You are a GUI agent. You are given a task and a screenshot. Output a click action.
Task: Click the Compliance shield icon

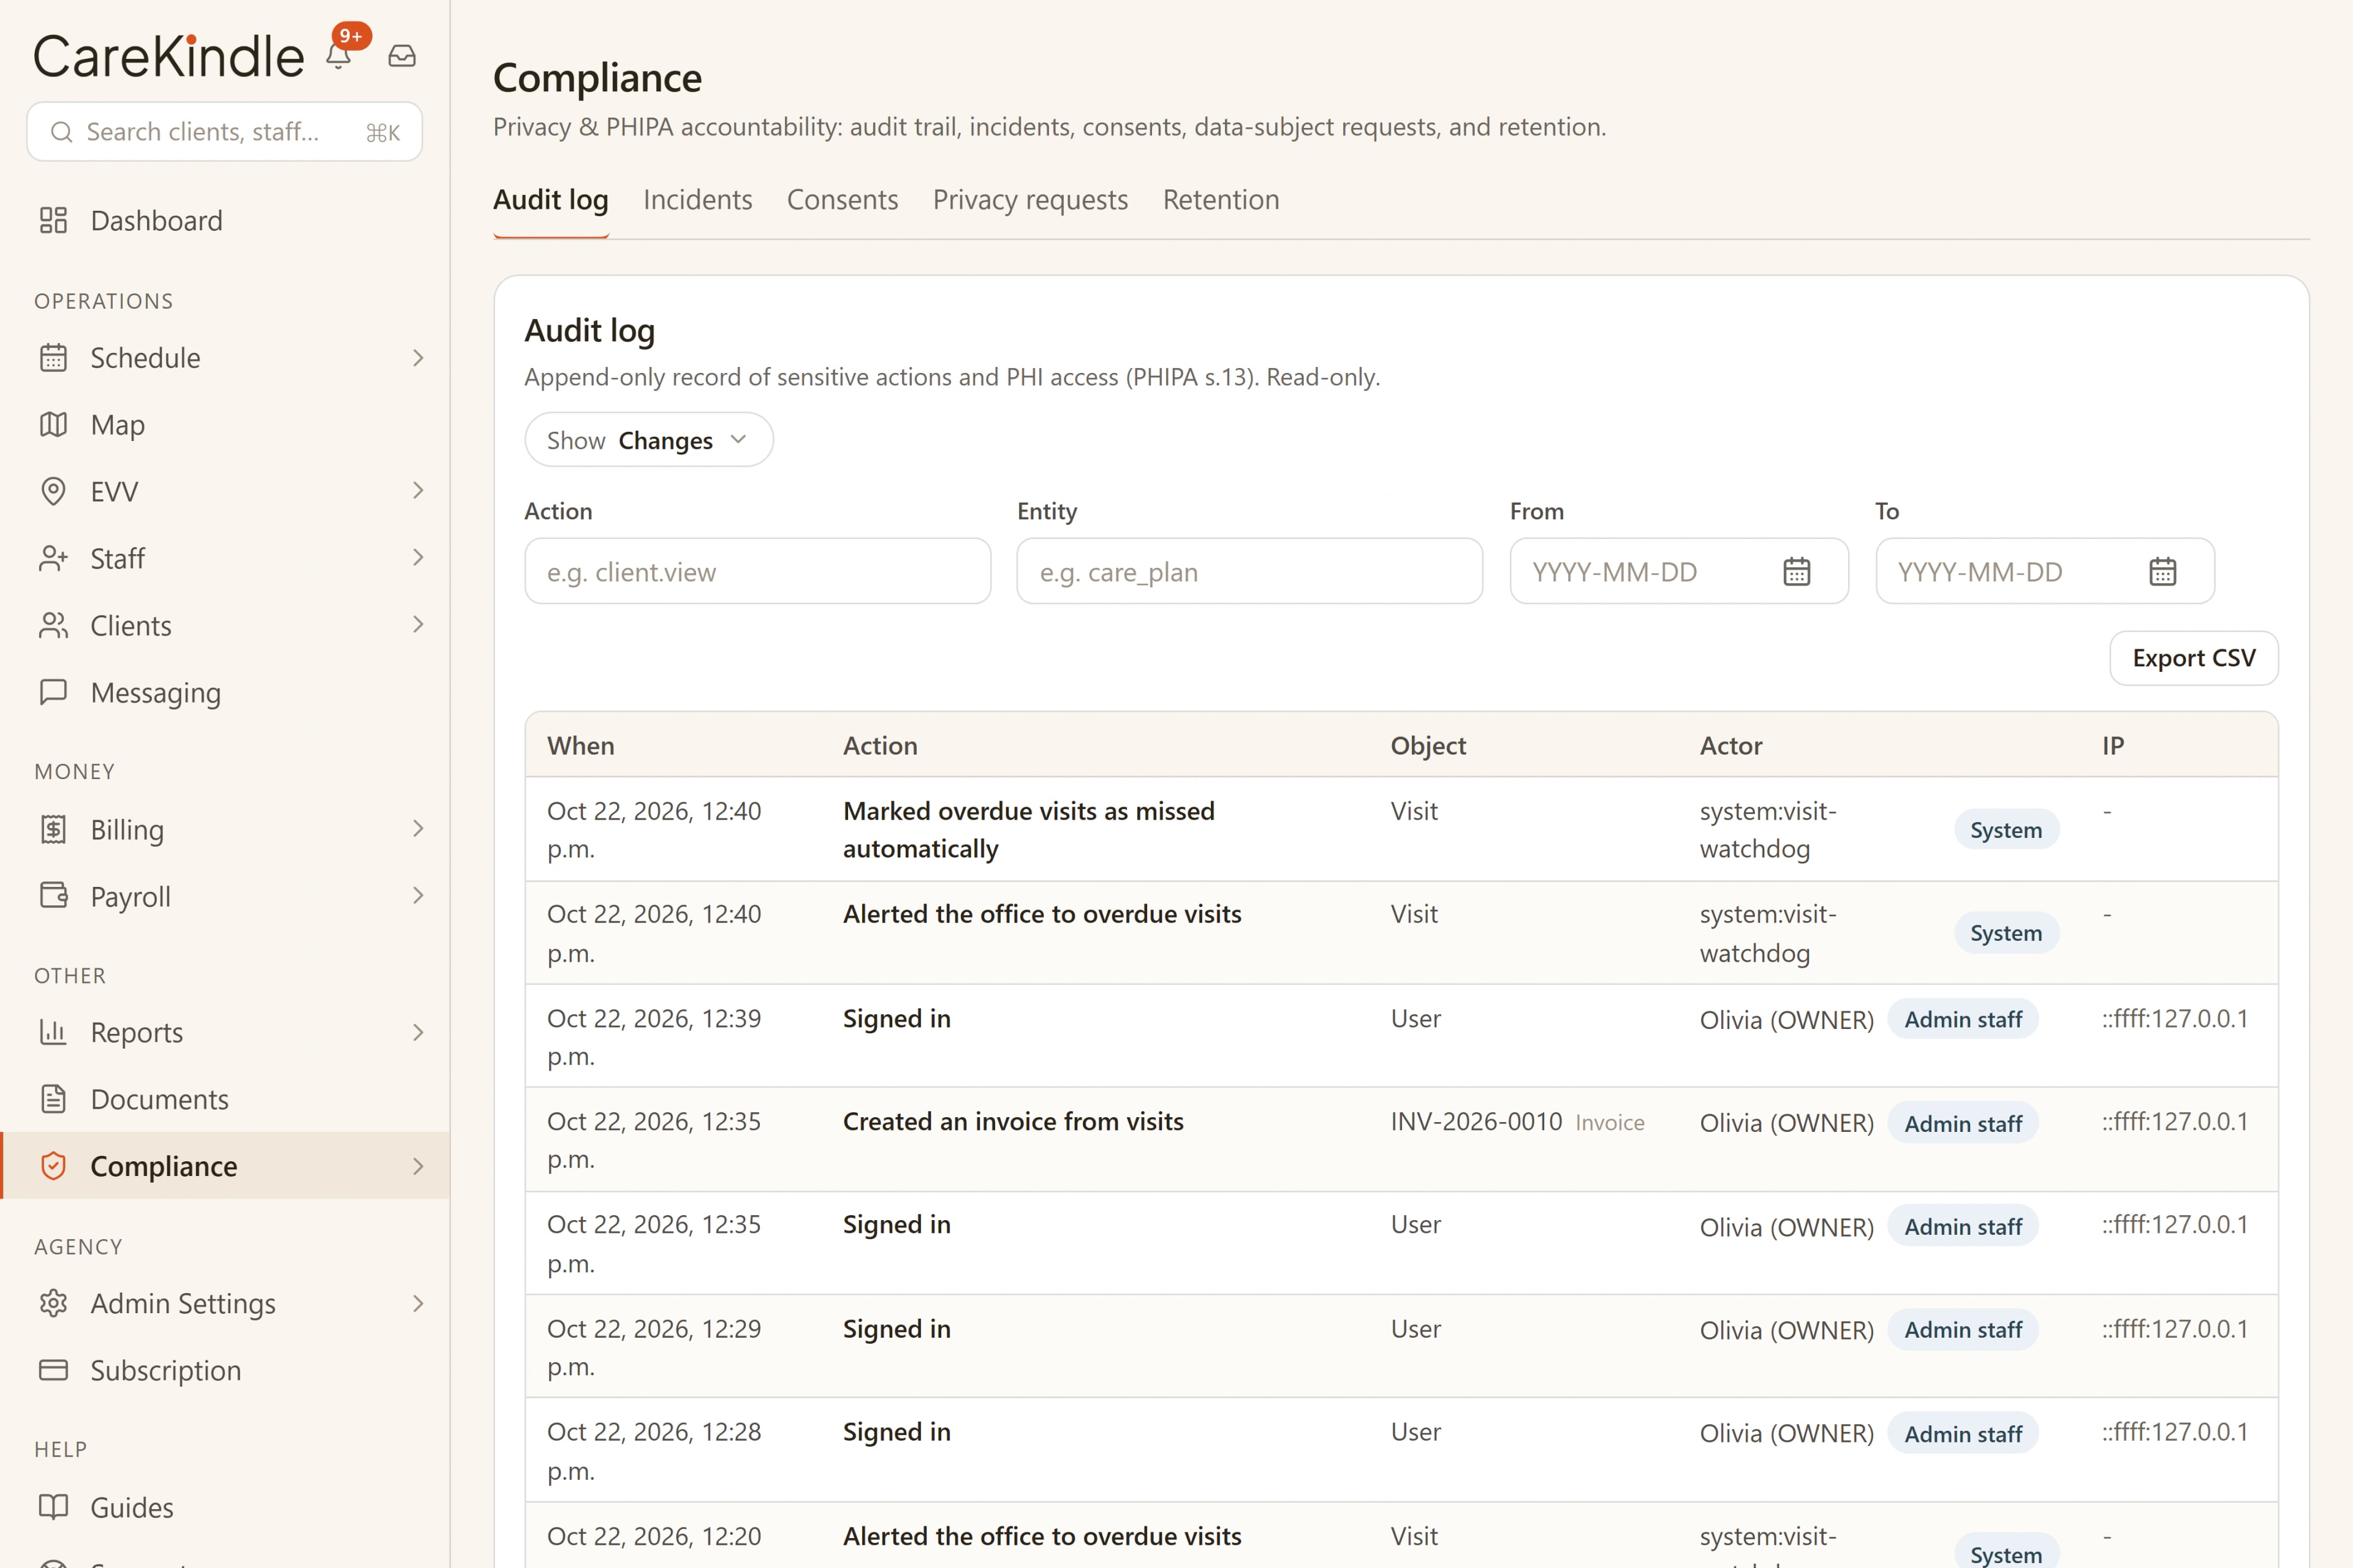[x=53, y=1165]
